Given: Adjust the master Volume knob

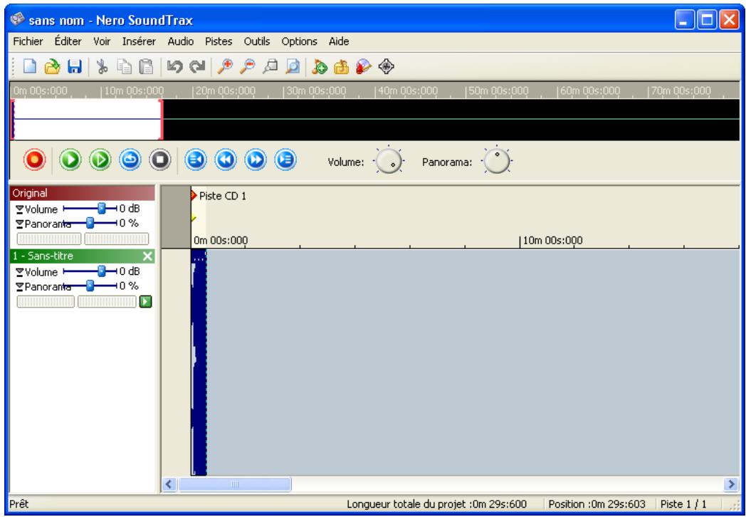Looking at the screenshot, I should pos(389,161).
